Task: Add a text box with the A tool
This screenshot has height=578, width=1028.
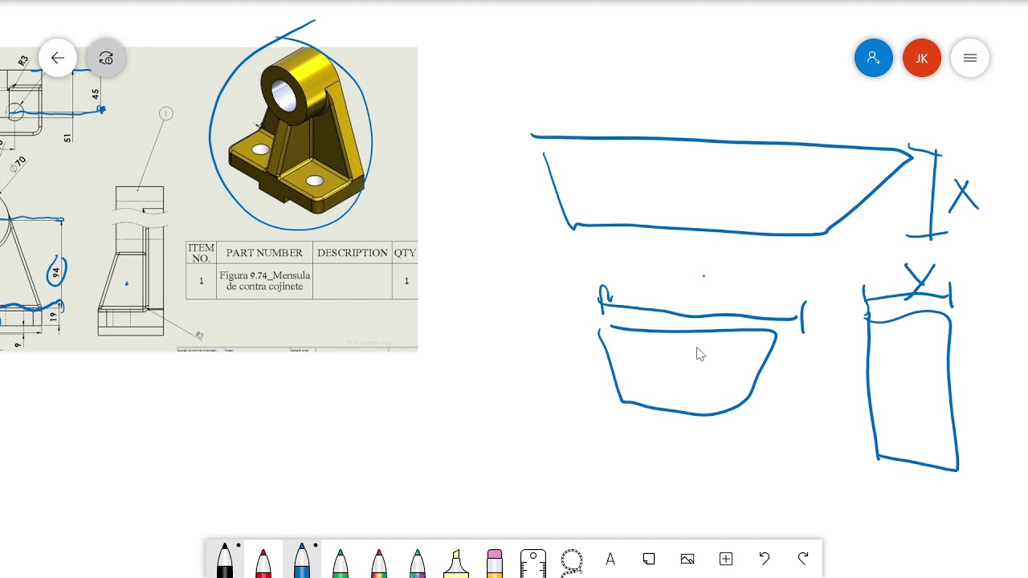Action: click(610, 559)
